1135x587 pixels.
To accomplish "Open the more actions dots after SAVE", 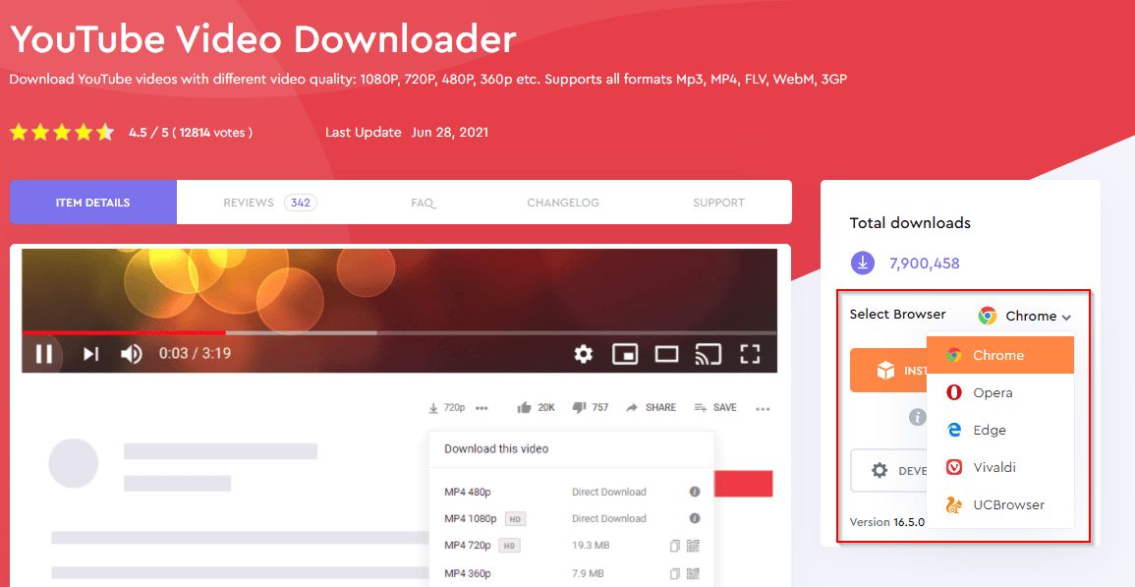I will (763, 409).
